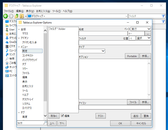Image resolution: width=168 pixels, height=130 pixels.
Task: Click the OneDrive cloud icon in sidebar
Action: (x=7, y=42)
